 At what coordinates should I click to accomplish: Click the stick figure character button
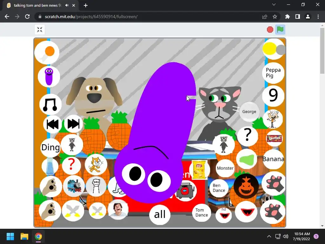(96, 186)
